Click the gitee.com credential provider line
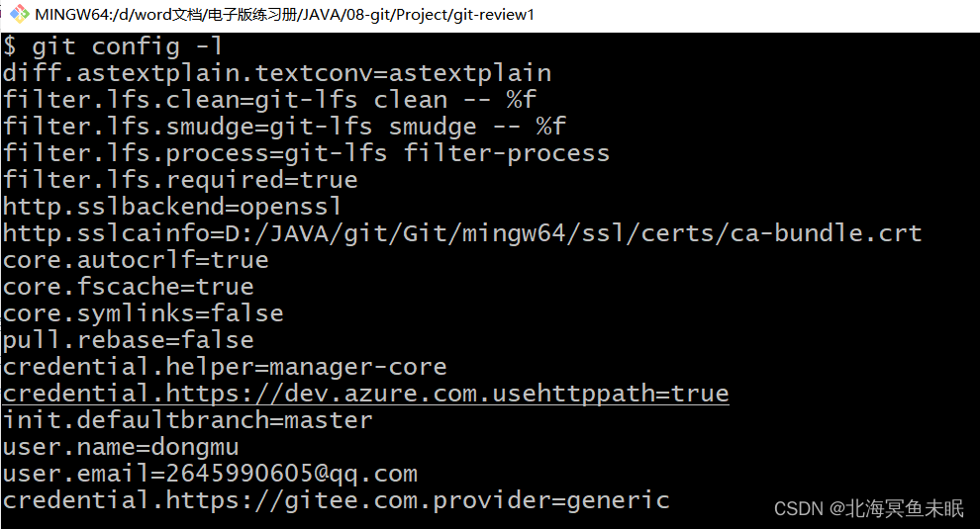The height and width of the screenshot is (529, 980). tap(337, 501)
